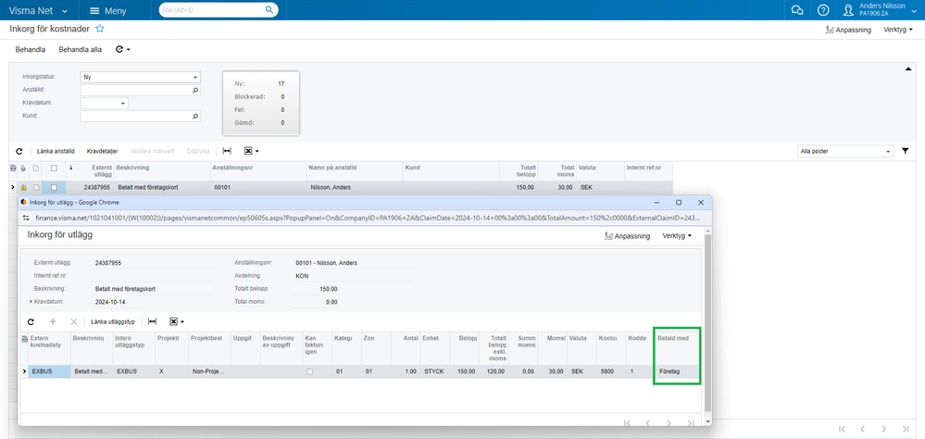Click the filter funnel icon beside Alla poster
The width and height of the screenshot is (925, 439).
tap(906, 152)
